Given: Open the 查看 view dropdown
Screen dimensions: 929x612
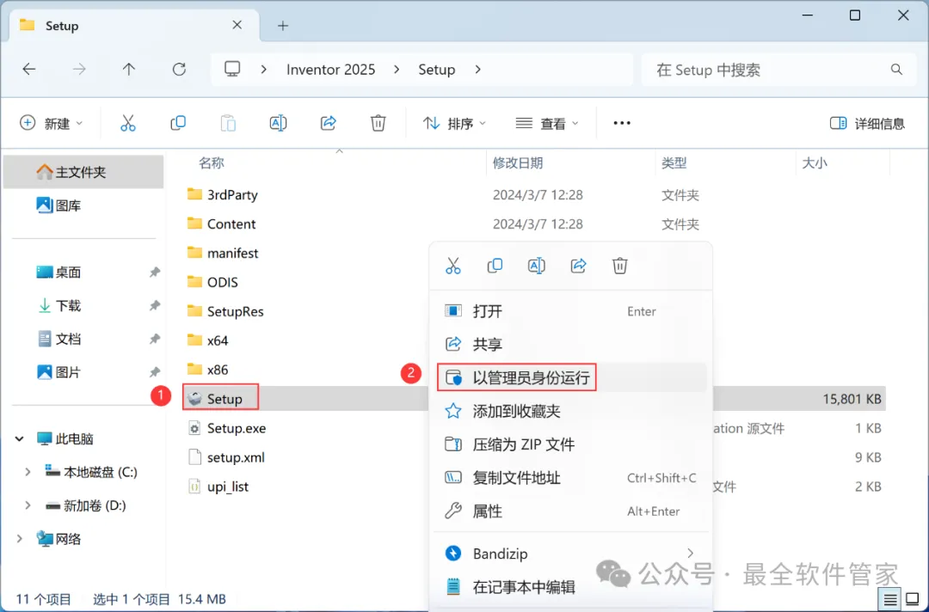Looking at the screenshot, I should point(547,123).
